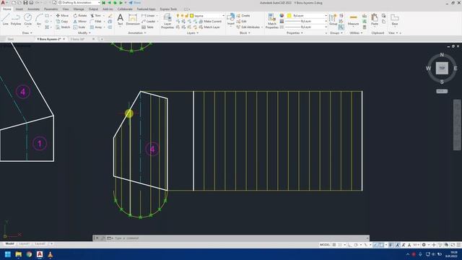Choose the Mirror command
Viewport: 462px width, 260px height.
[x=80, y=21]
